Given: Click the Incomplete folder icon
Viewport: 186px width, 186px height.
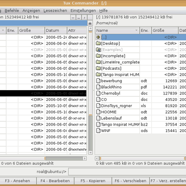Looking at the screenshot, I should [x=98, y=56].
